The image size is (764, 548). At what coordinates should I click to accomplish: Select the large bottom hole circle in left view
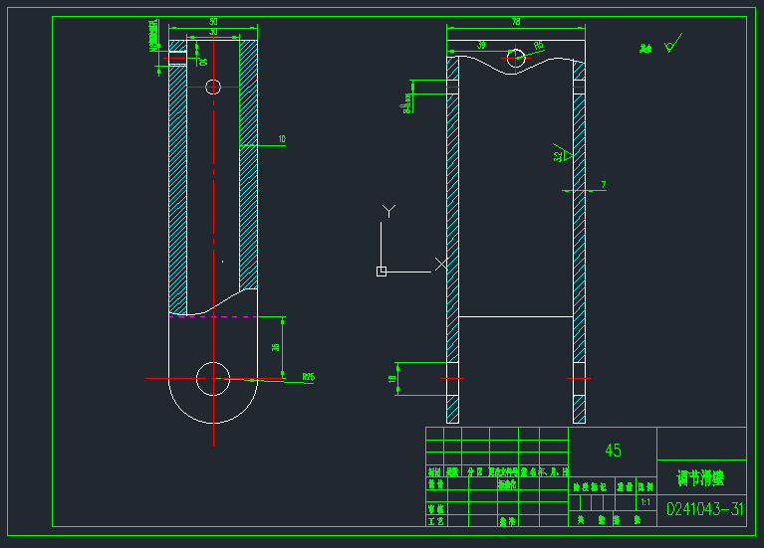(213, 379)
